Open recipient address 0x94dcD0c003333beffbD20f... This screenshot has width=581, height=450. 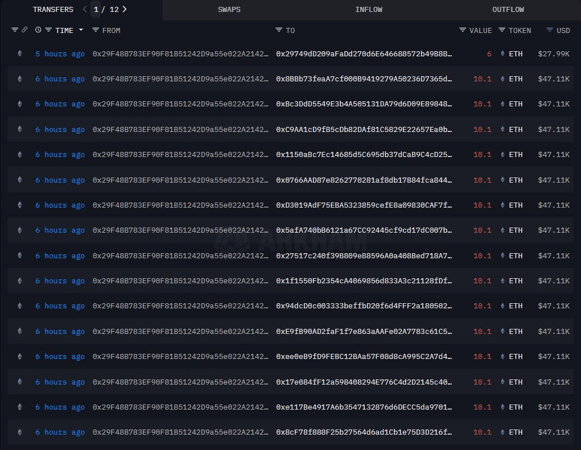coord(364,306)
